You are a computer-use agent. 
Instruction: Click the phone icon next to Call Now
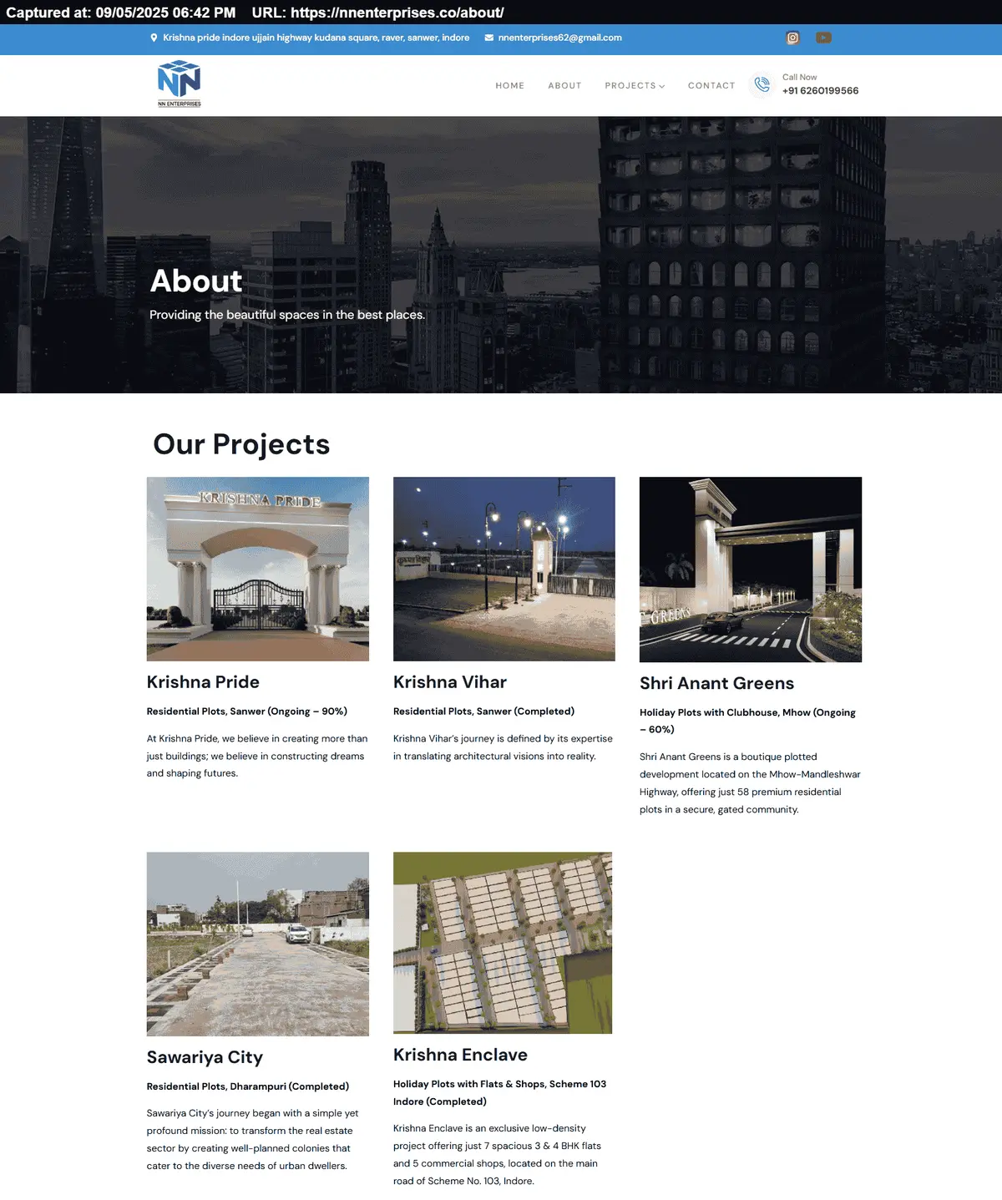click(761, 84)
